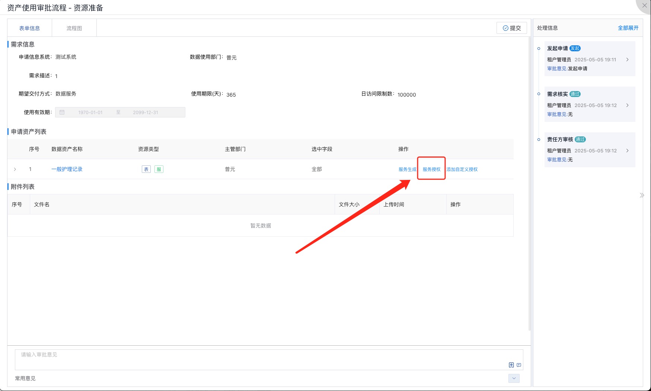Click the 文件大小 column header
The image size is (651, 391).
[x=349, y=204]
